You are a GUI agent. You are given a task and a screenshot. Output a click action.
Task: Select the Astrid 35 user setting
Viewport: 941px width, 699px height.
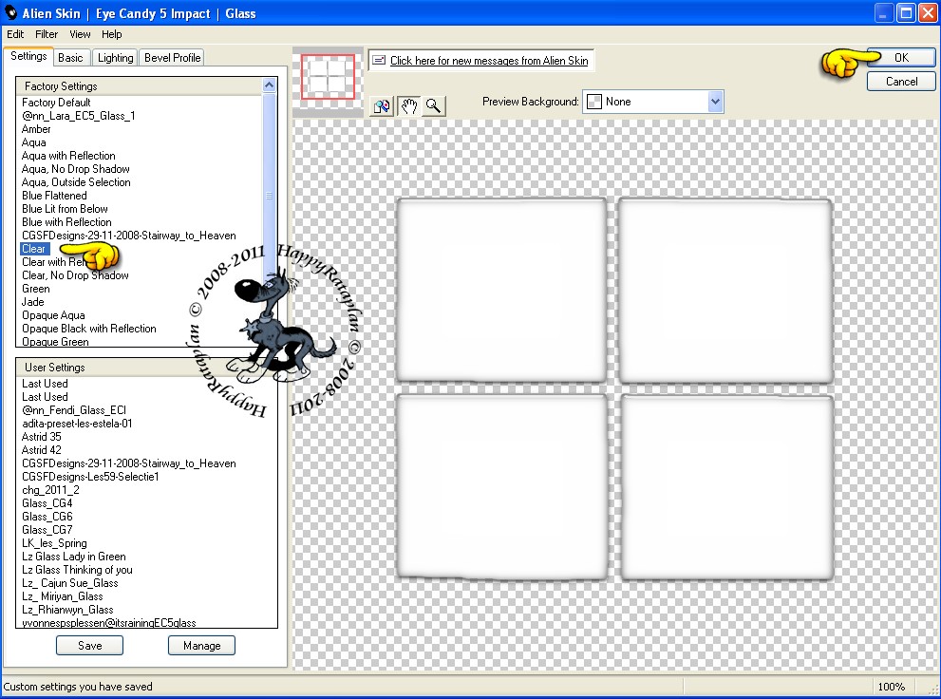coord(42,436)
